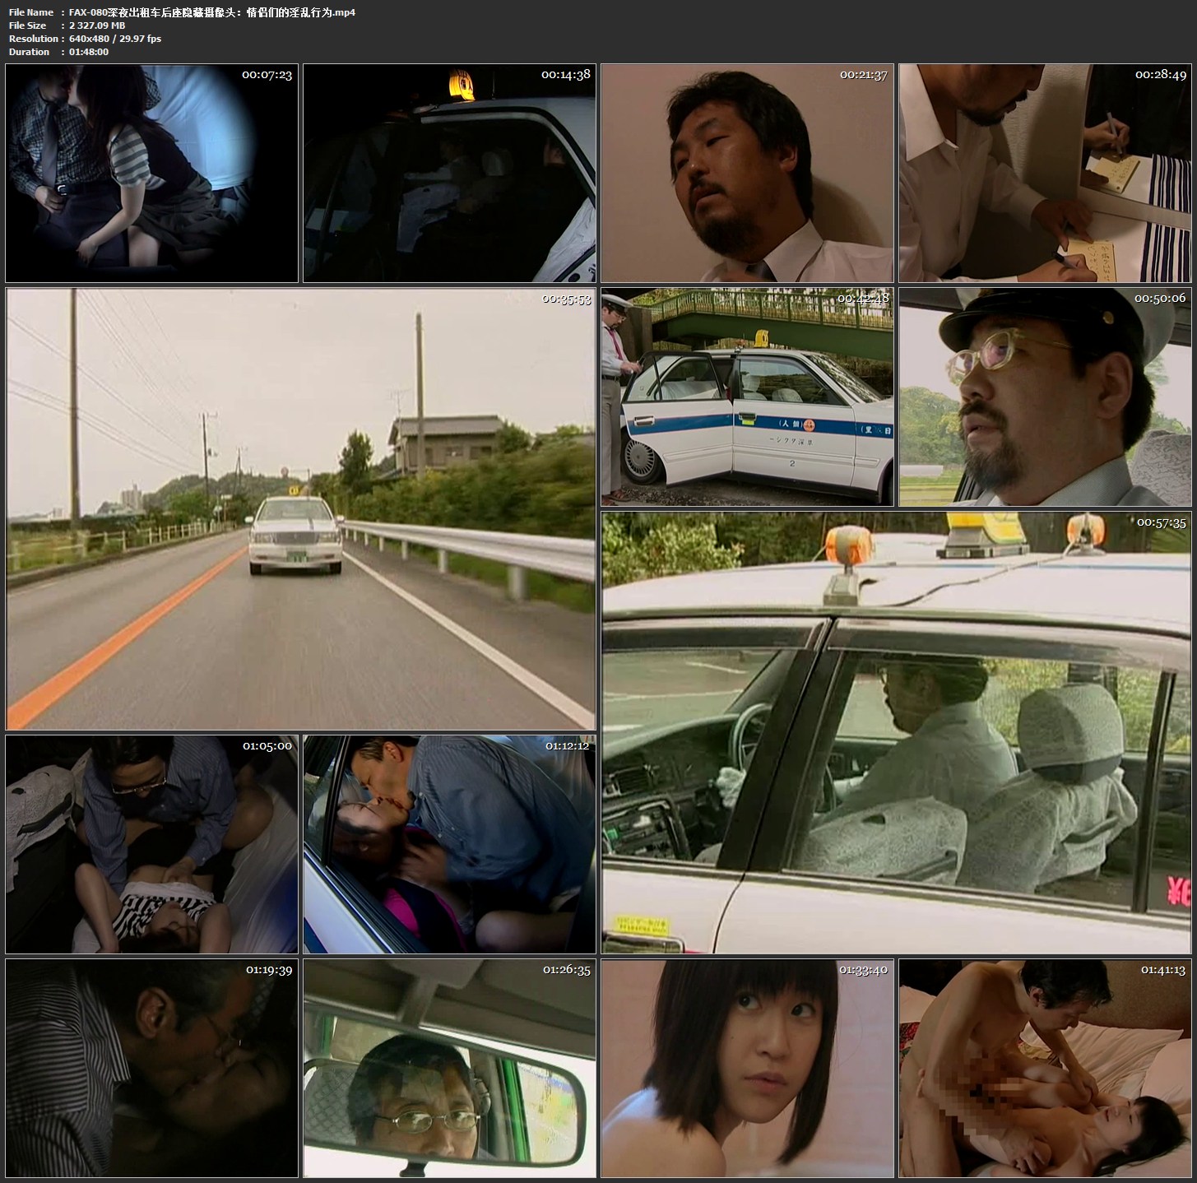Click the 00:57:35 timestamp label
The width and height of the screenshot is (1197, 1183).
tap(1161, 522)
